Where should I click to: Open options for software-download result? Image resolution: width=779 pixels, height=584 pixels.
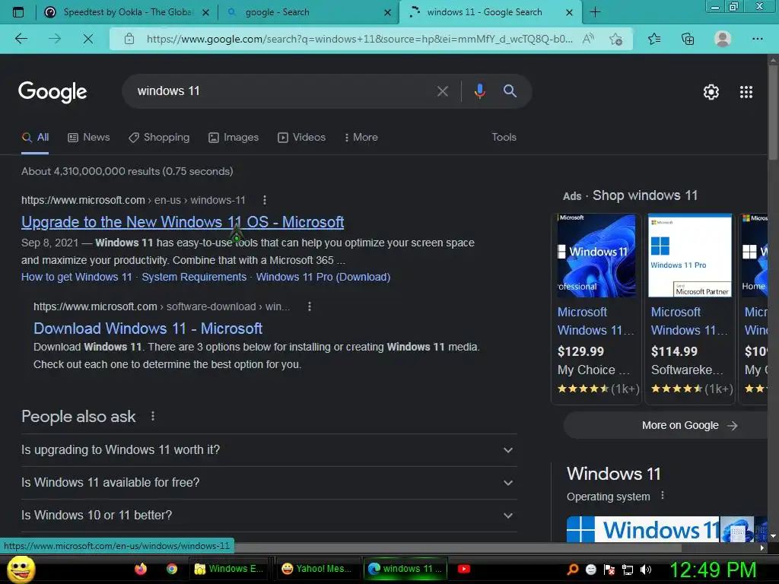click(310, 306)
